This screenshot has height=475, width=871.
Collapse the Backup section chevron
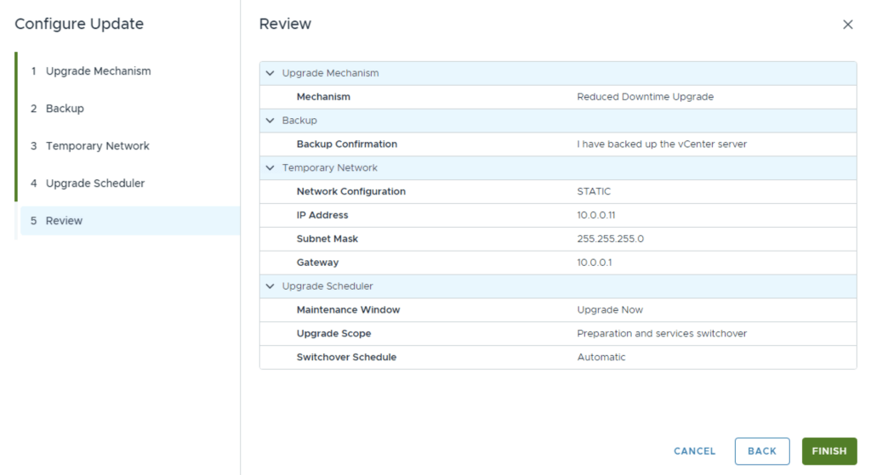click(270, 121)
